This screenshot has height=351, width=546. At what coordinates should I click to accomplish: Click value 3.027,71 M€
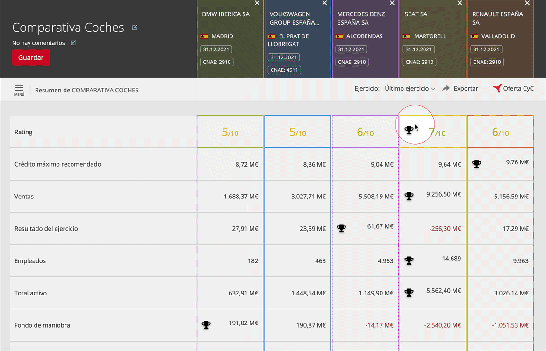click(x=309, y=197)
